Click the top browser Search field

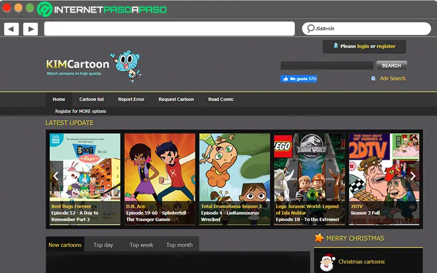click(x=367, y=28)
